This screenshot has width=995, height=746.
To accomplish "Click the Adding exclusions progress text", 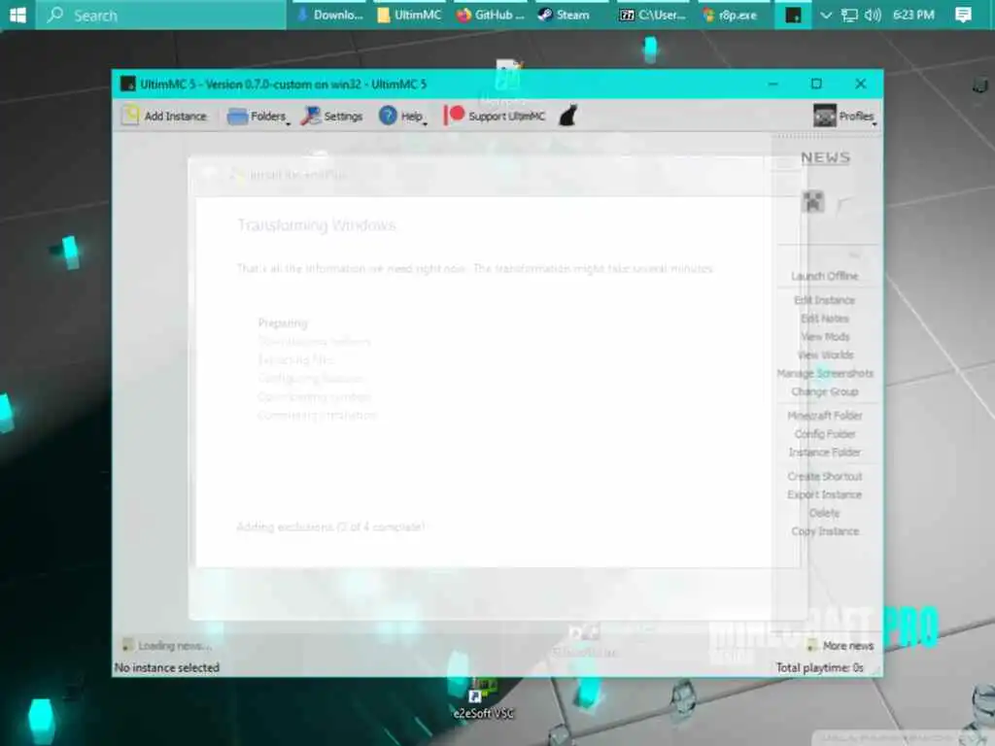I will (x=331, y=527).
